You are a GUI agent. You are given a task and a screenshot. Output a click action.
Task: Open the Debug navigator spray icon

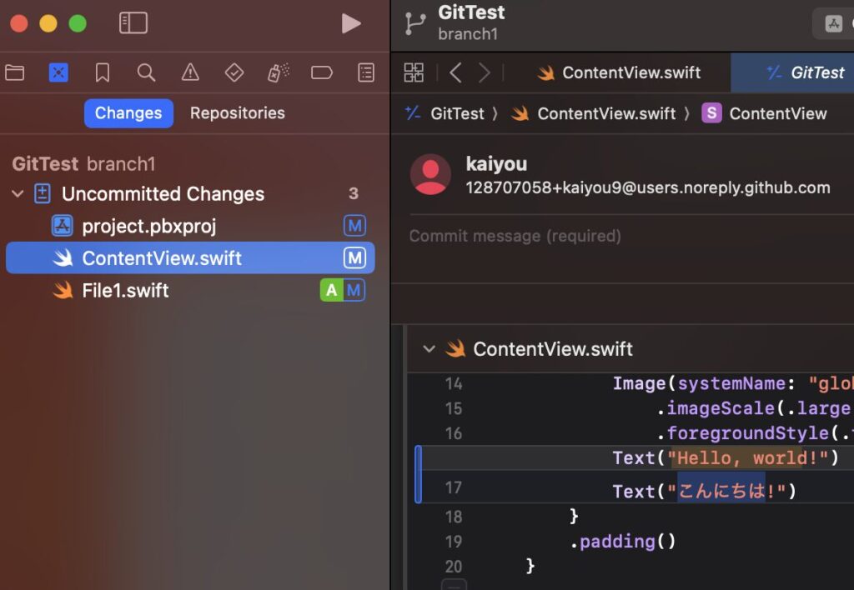pyautogui.click(x=278, y=72)
